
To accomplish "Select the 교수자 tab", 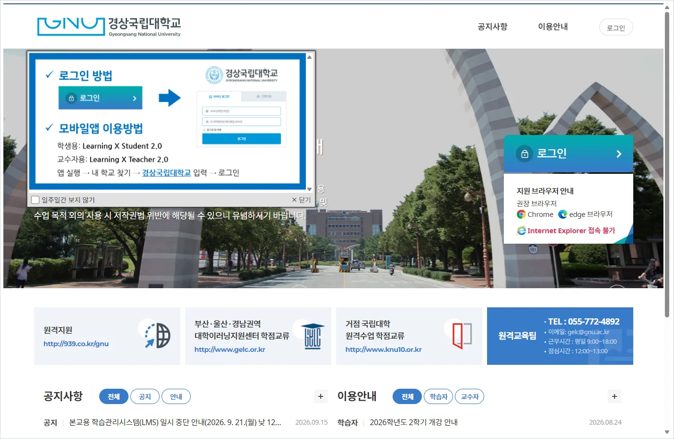I will [470, 396].
